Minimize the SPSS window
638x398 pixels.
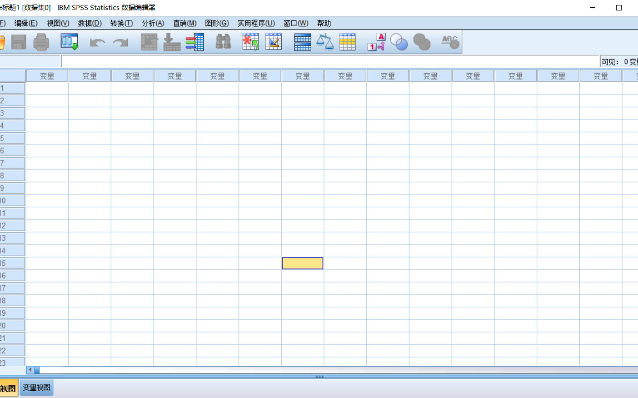click(x=593, y=8)
